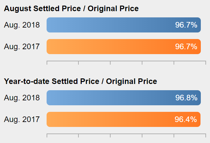The width and height of the screenshot is (210, 143).
Task: Click the Aug. 2018 label in August chart
Action: (x=22, y=25)
